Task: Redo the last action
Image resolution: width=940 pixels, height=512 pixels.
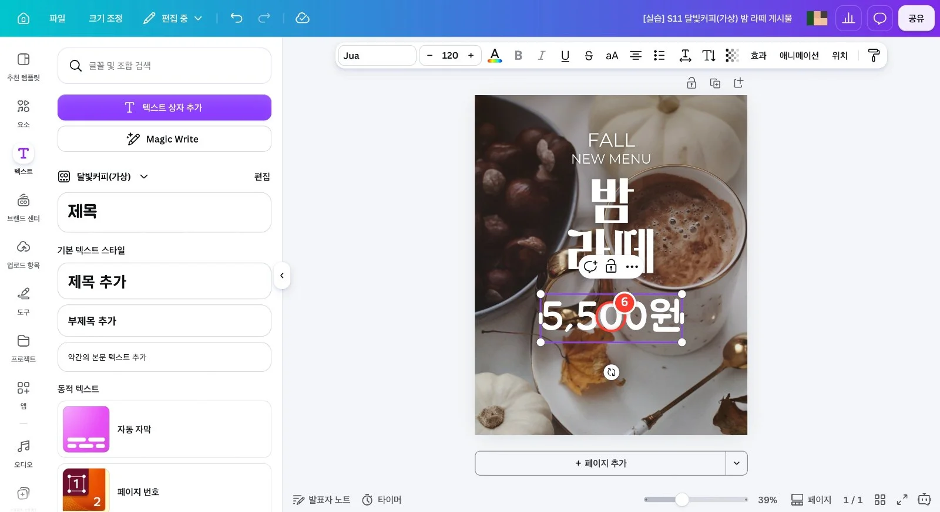Action: click(x=264, y=18)
